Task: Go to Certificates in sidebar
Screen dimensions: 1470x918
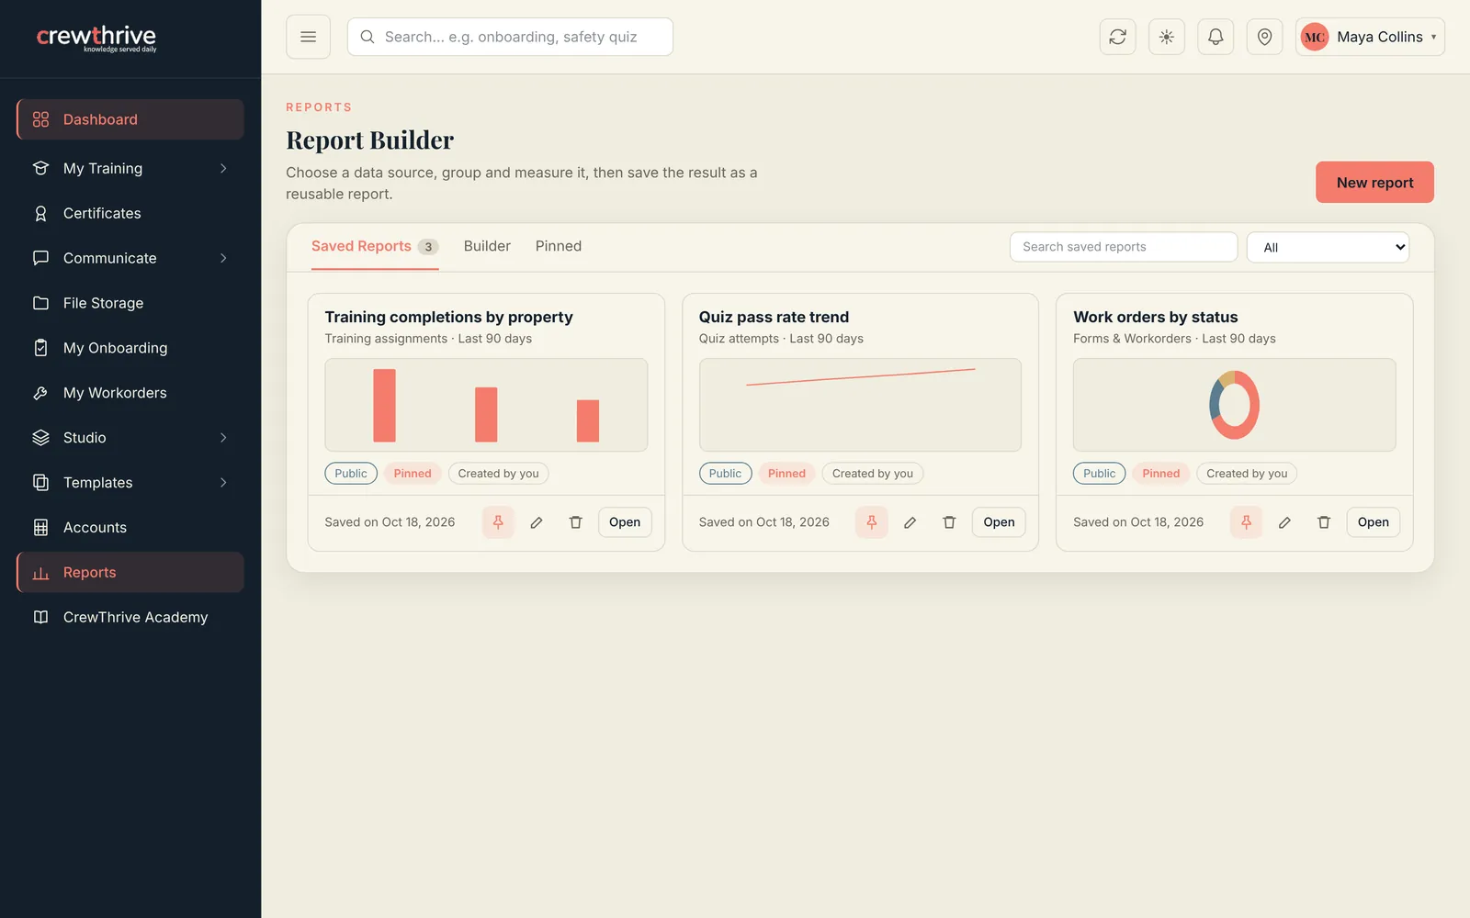Action: [x=130, y=213]
